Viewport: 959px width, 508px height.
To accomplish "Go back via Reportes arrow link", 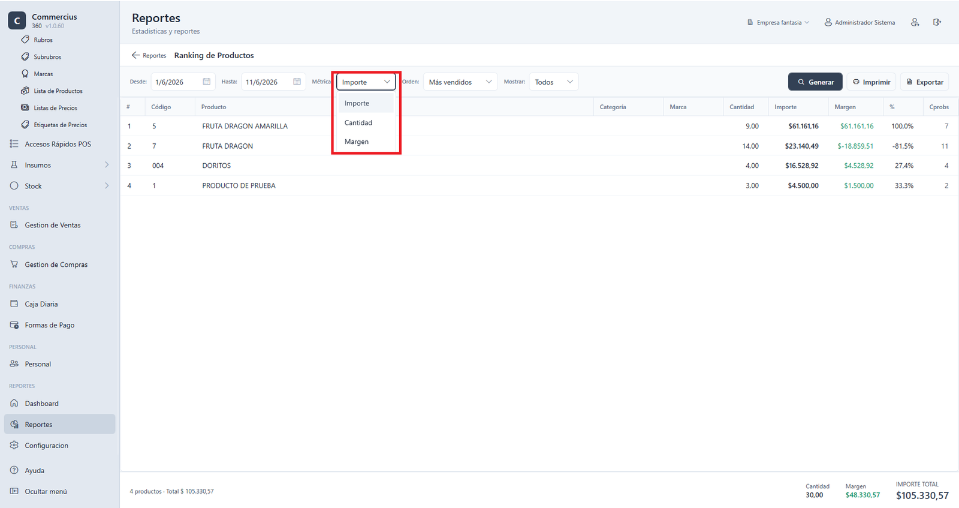I will [149, 55].
